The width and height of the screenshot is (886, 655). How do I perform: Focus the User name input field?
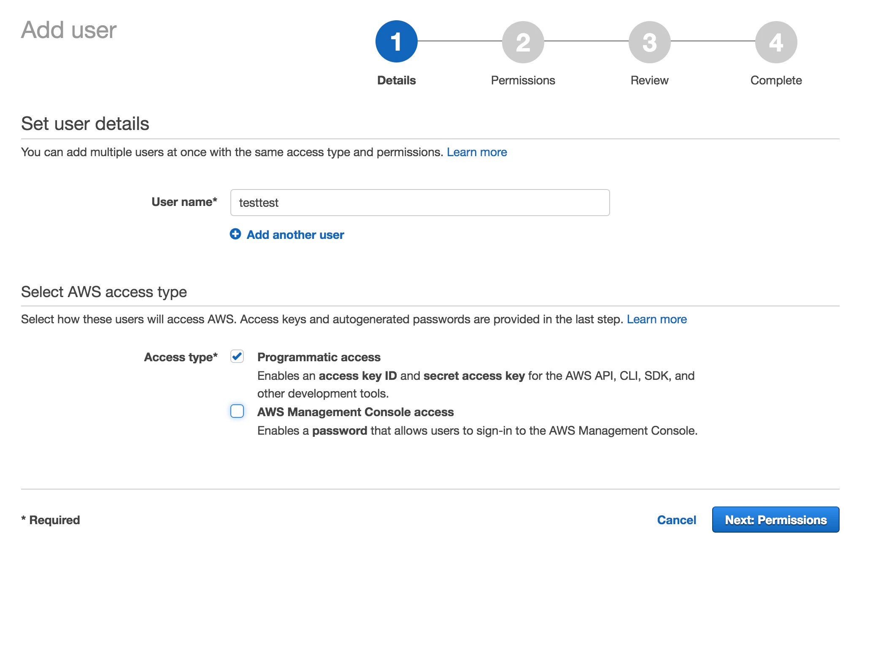420,203
